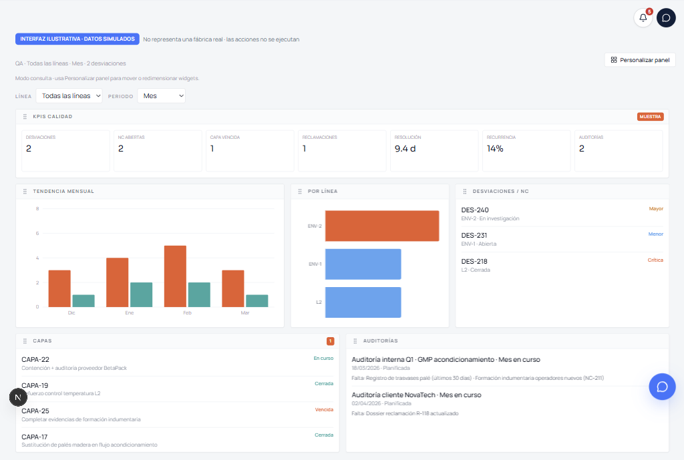Open CAPA-17 row

[x=178, y=441]
